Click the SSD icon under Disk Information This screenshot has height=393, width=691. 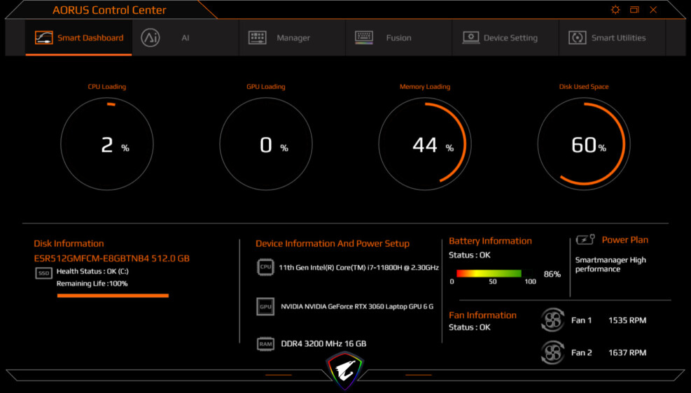click(x=43, y=273)
